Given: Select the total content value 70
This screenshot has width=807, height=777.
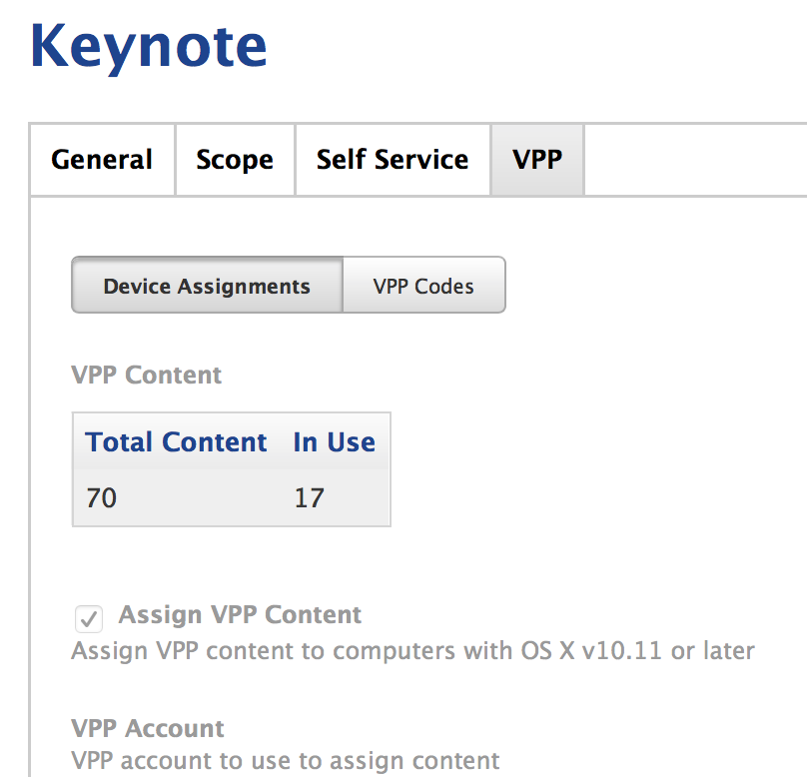Looking at the screenshot, I should pos(102,498).
